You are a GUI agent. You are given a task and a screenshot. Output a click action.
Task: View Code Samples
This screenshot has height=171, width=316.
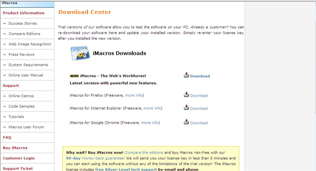point(22,106)
